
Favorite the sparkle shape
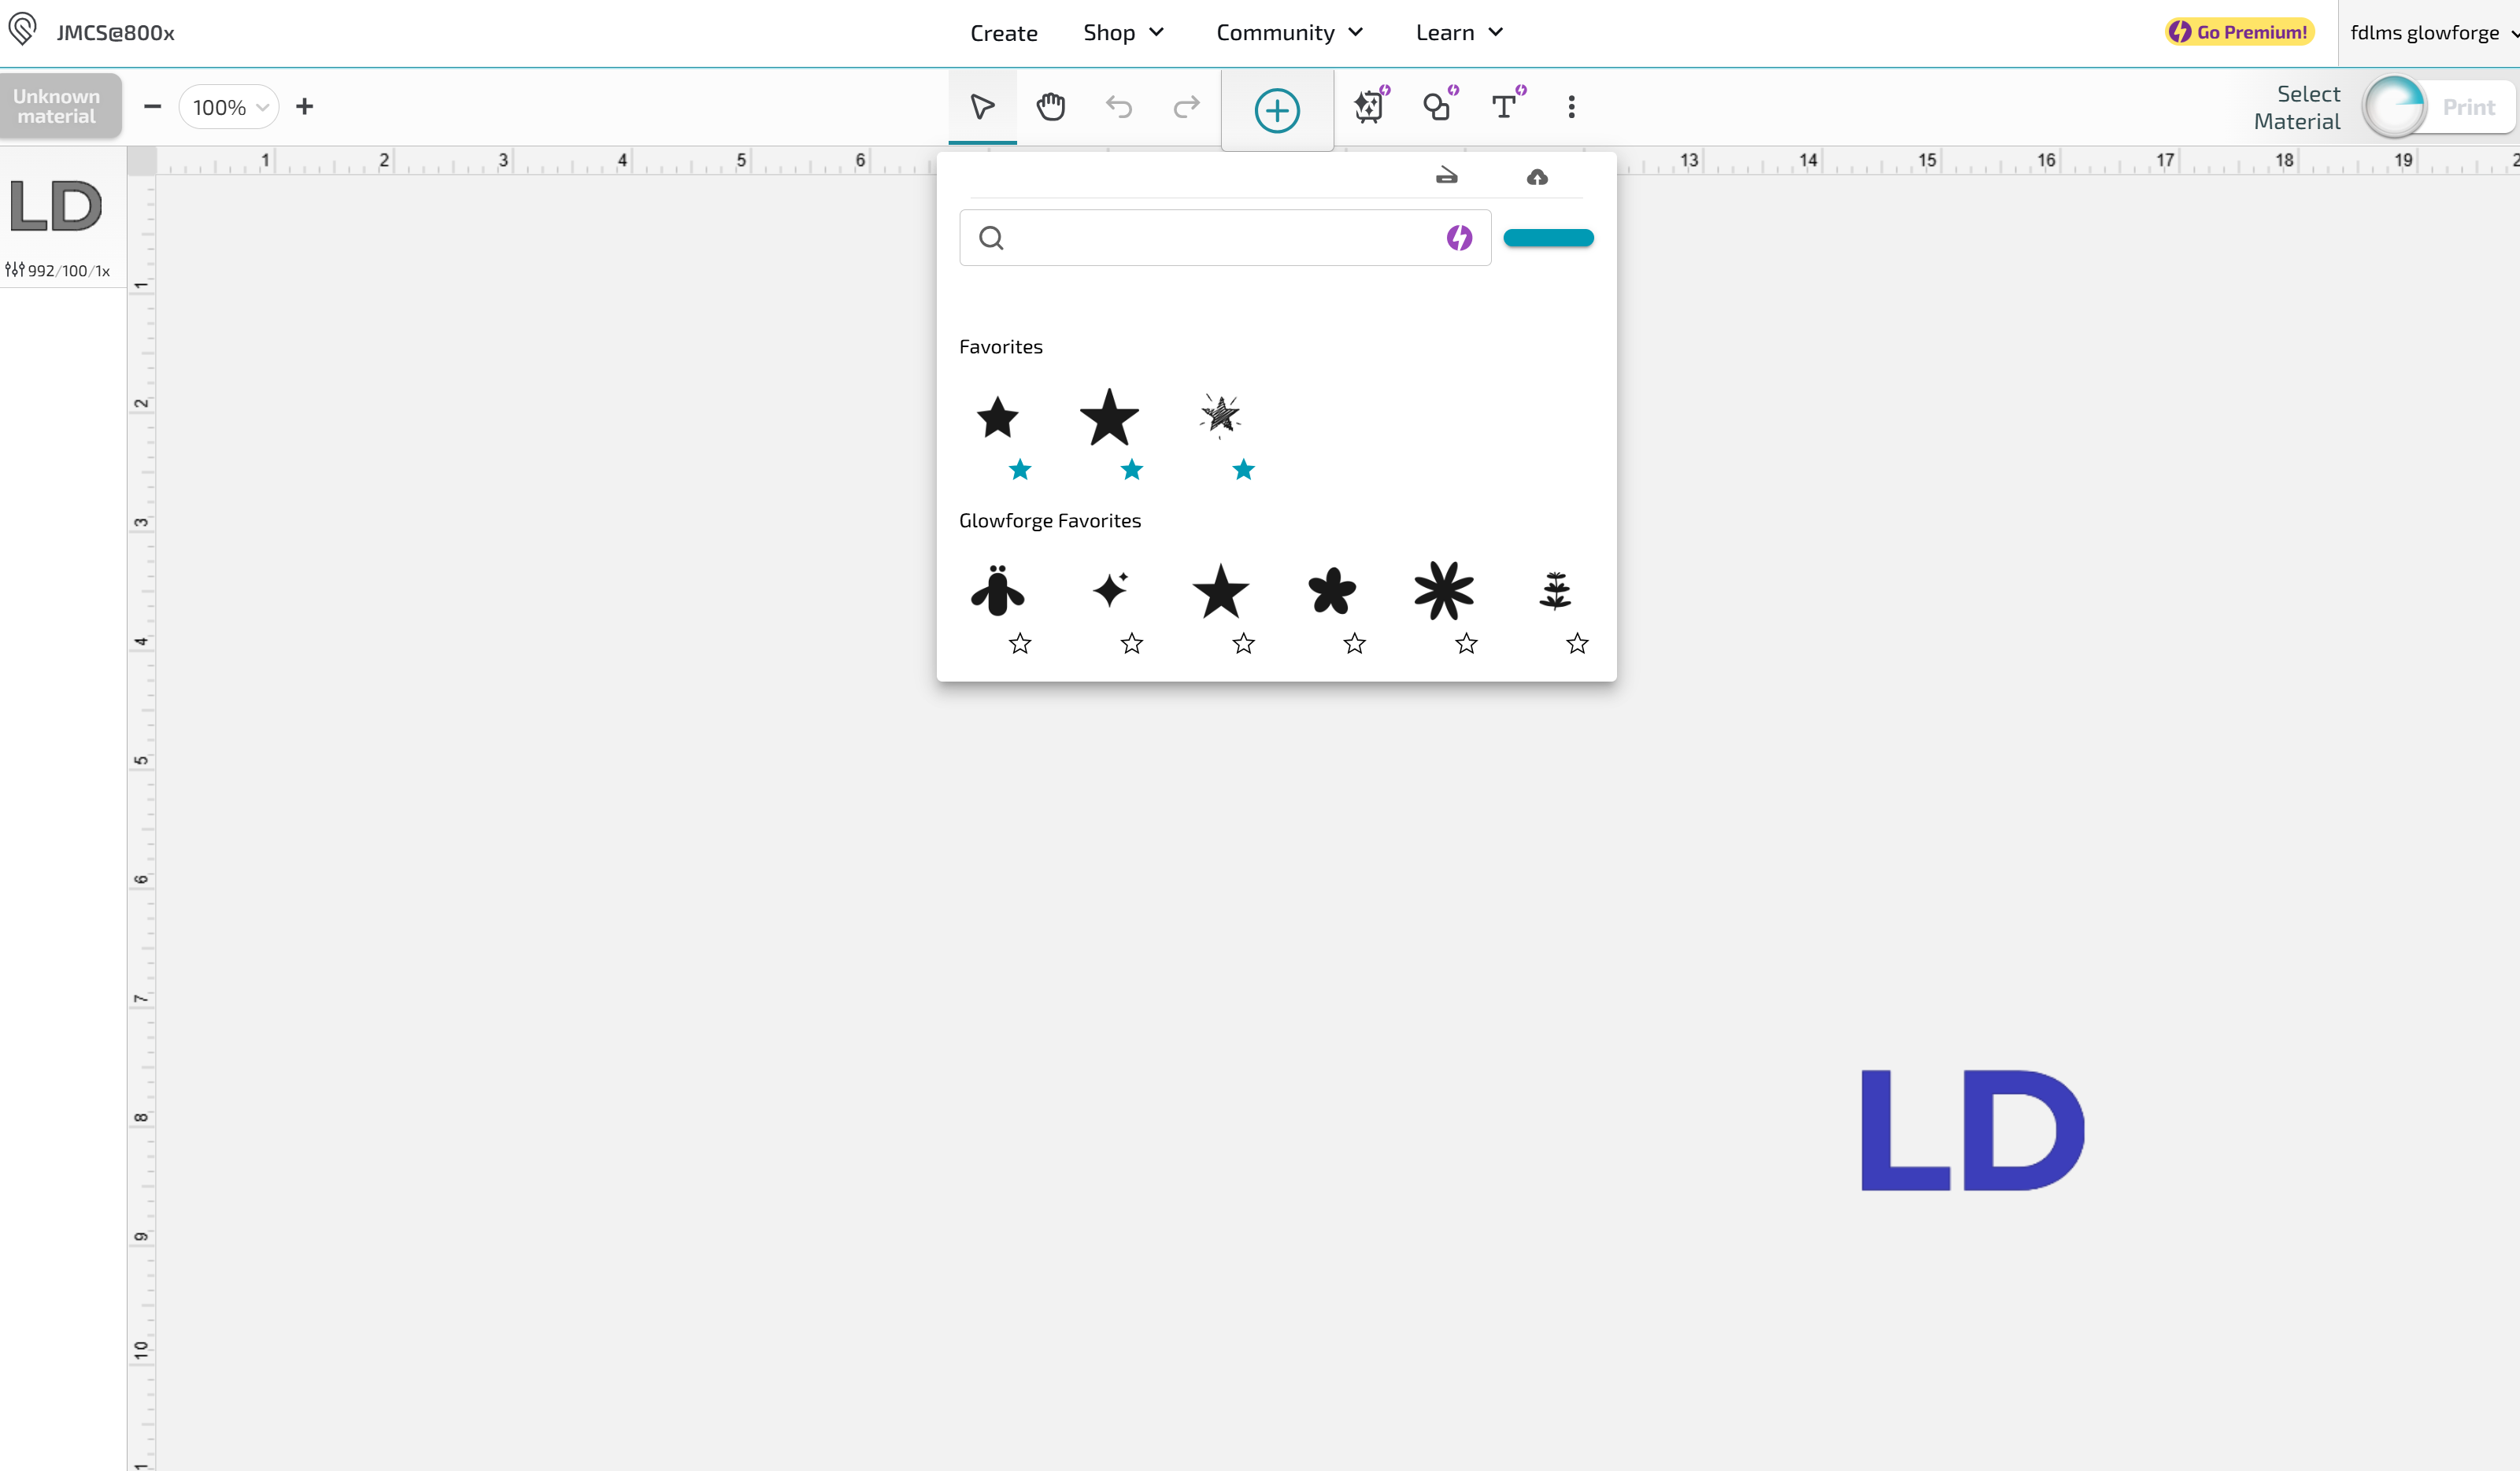1131,643
